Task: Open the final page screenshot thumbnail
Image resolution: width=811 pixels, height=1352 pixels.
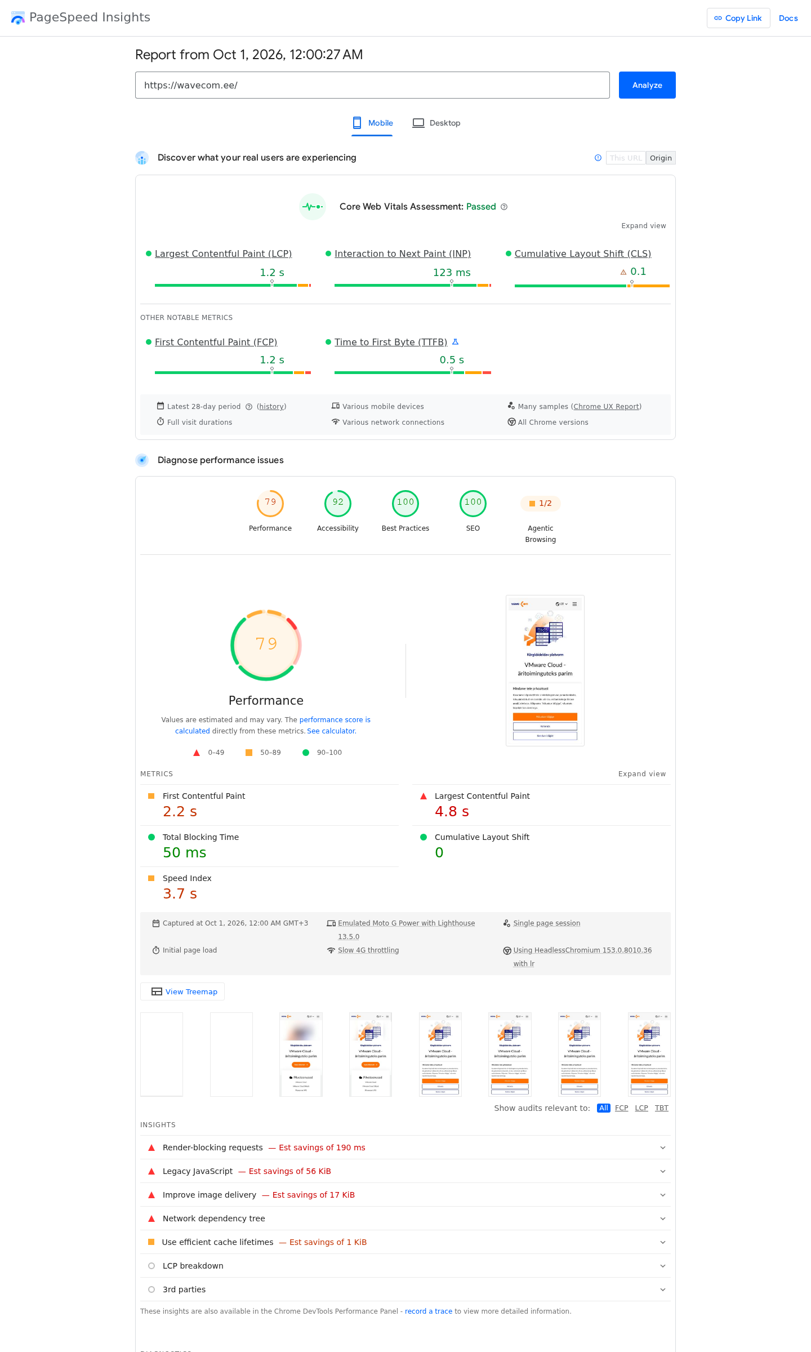Action: pos(545,670)
